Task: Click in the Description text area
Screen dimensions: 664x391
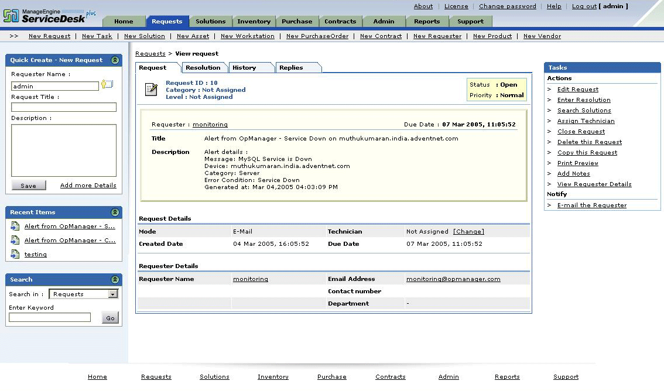Action: (63, 150)
